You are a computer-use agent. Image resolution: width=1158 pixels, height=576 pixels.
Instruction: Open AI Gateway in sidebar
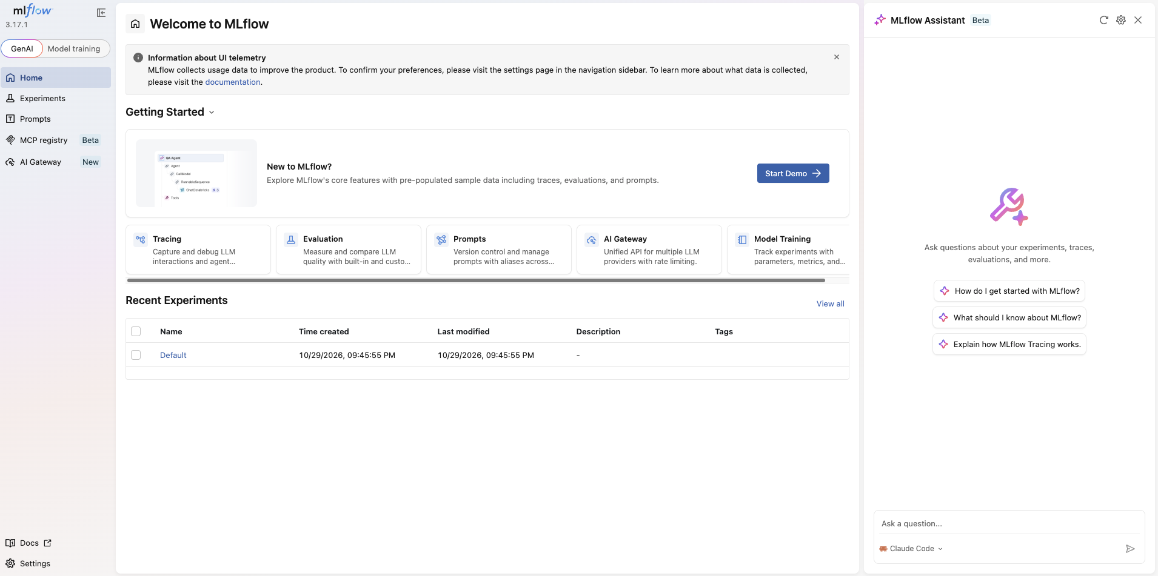(56, 162)
